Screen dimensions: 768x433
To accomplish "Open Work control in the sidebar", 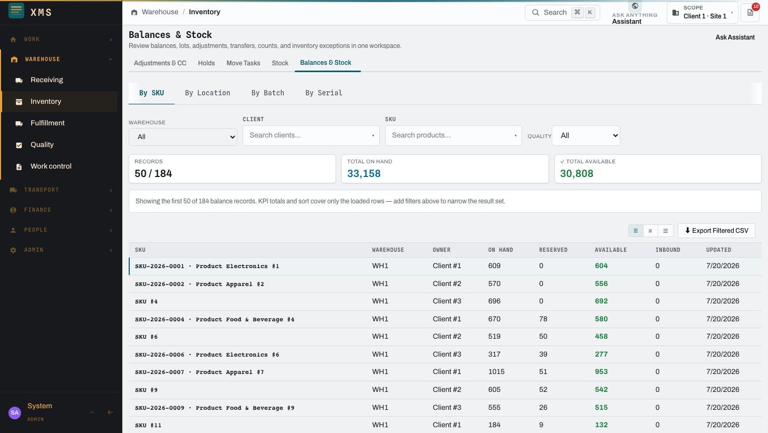I will (x=59, y=166).
